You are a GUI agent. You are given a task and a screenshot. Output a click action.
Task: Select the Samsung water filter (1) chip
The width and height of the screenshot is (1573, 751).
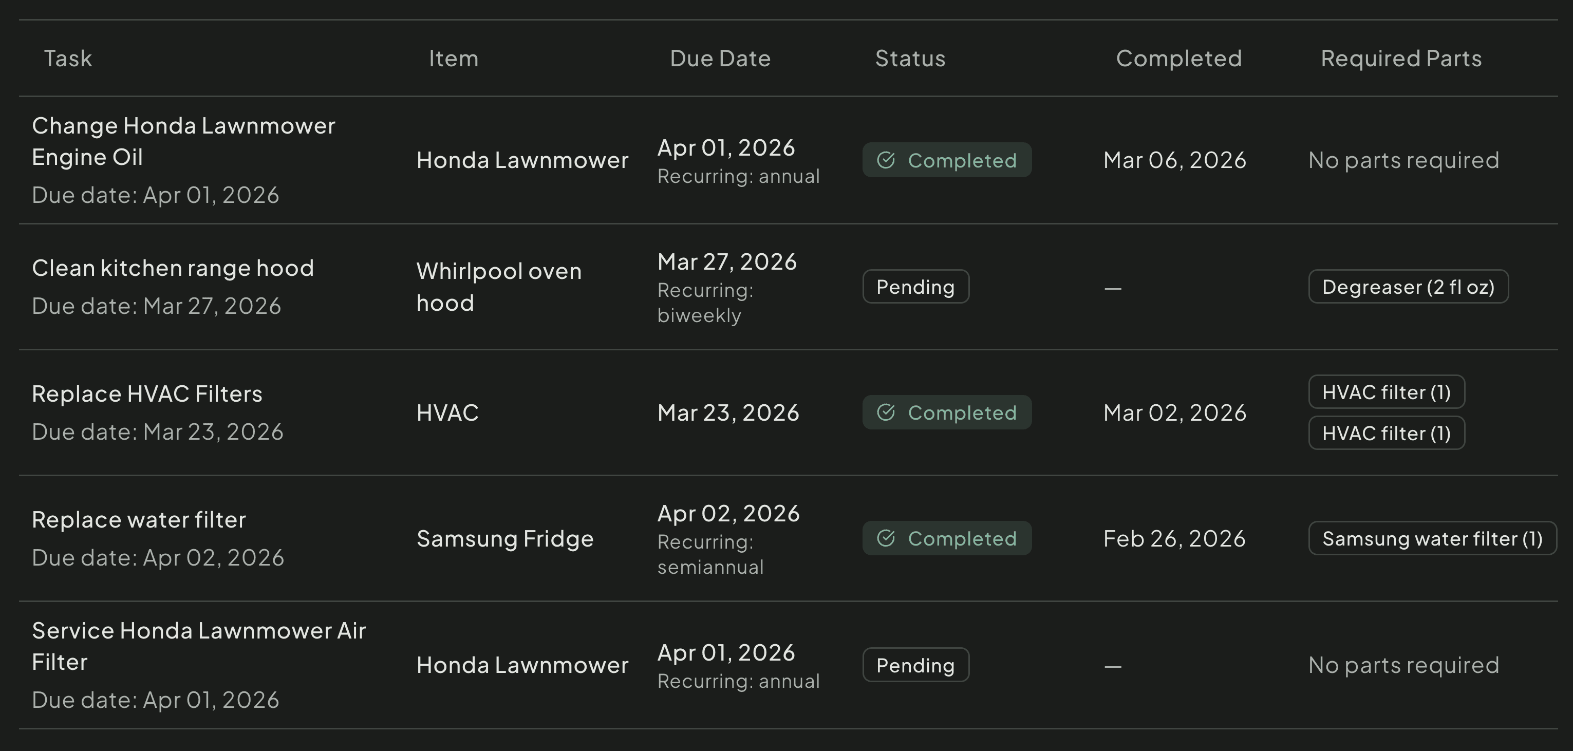pos(1433,538)
